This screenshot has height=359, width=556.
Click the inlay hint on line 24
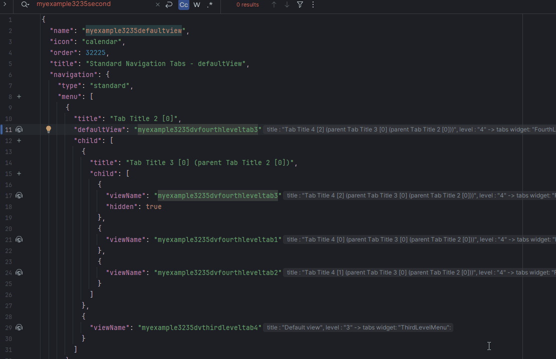click(x=420, y=272)
